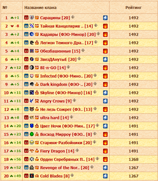Image resolution: width=158 pixels, height=181 pixels.
Task: Click the lightning icon in Angry Crows row
Action: coord(105,101)
